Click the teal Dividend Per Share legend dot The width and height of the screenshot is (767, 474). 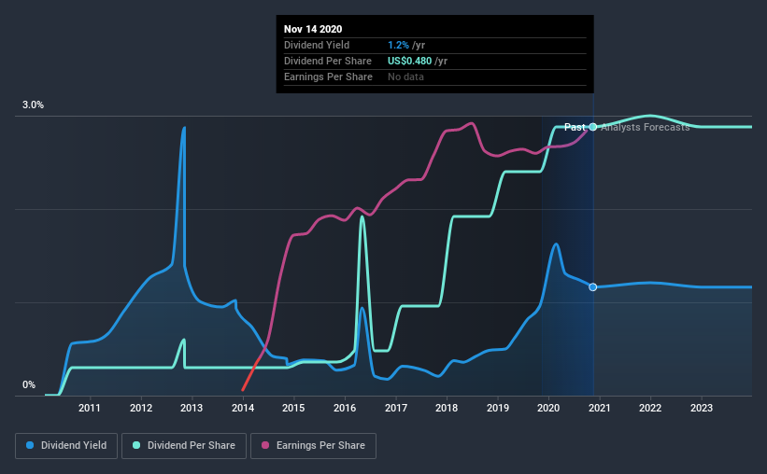pyautogui.click(x=136, y=445)
